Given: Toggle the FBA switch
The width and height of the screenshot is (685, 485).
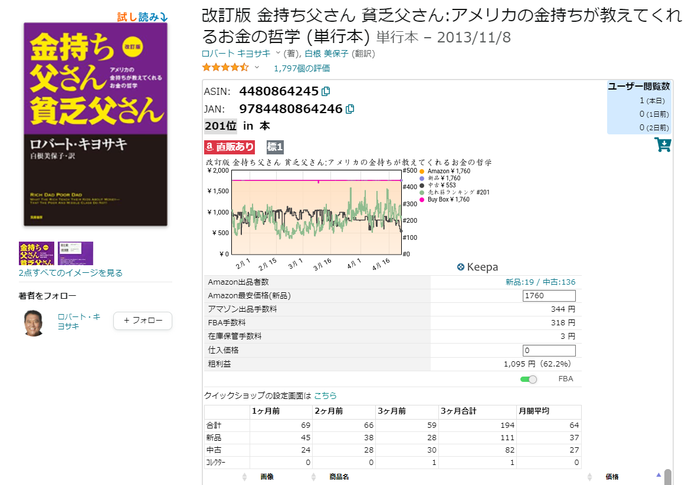Looking at the screenshot, I should (x=528, y=380).
